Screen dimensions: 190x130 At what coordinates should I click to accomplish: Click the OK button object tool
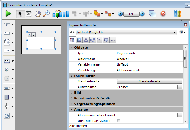click(7, 61)
